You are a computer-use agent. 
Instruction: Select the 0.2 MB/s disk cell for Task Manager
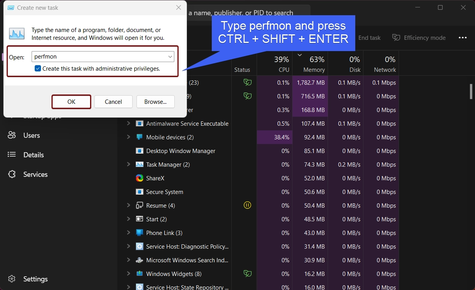(x=346, y=164)
